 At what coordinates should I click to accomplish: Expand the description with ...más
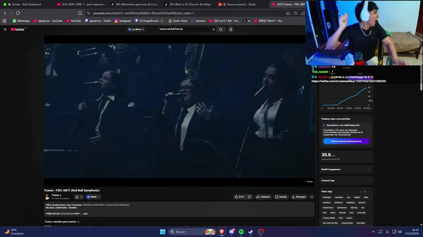[x=85, y=214]
